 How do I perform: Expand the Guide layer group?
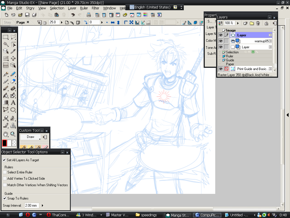[x=220, y=60]
